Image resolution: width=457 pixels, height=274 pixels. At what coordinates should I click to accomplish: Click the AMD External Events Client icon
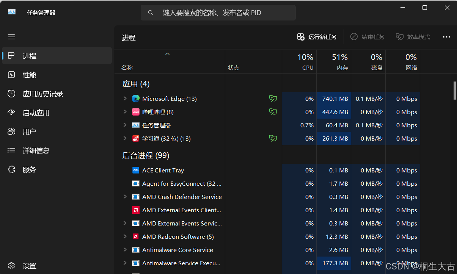click(x=135, y=210)
